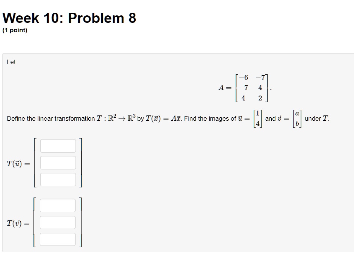
Task: Click the text Define the linear transformation
Action: (51, 119)
